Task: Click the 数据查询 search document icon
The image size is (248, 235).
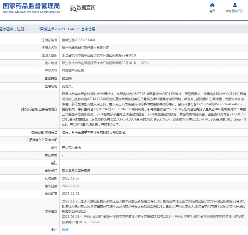Action: pyautogui.click(x=73, y=8)
